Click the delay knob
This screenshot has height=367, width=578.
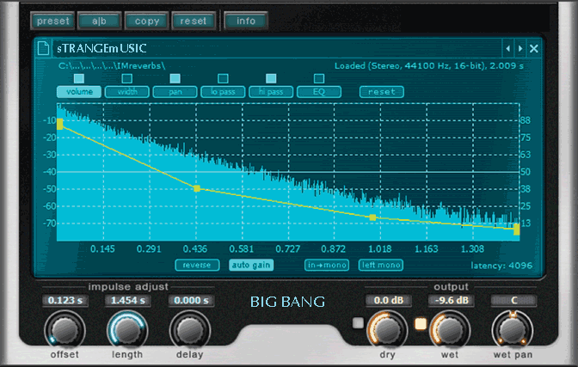(190, 330)
